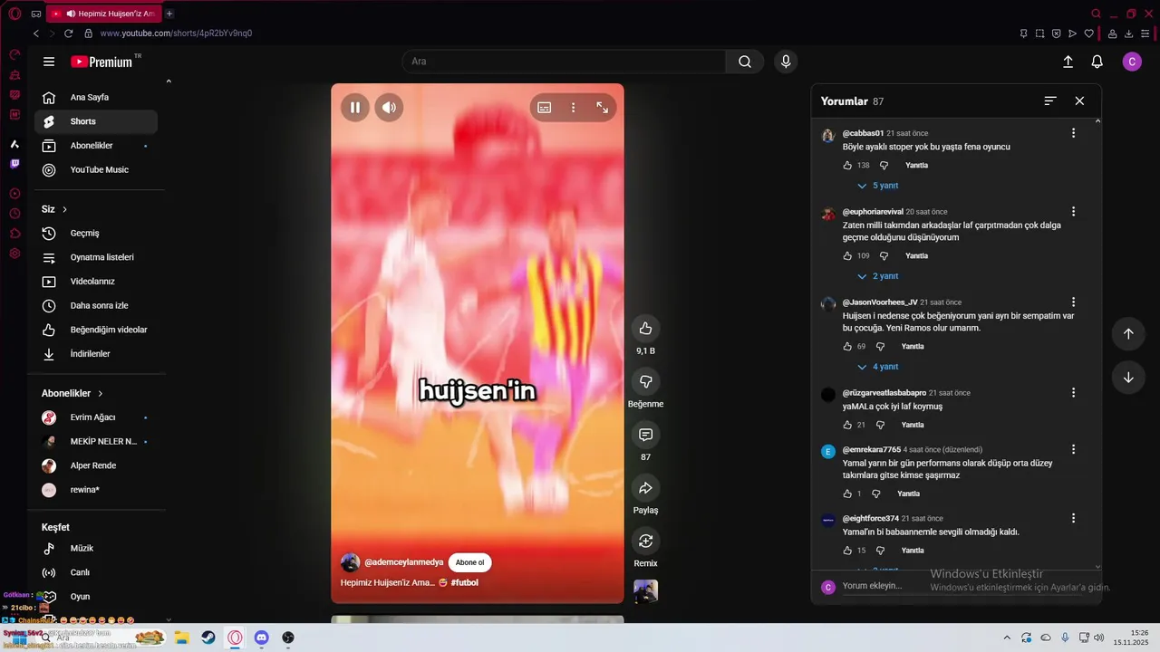Open İndirilenler downloads in sidebar
1160x652 pixels.
point(96,354)
